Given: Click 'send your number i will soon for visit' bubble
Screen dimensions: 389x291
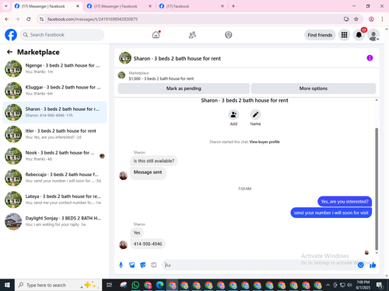Looking at the screenshot, I should coord(331,213).
